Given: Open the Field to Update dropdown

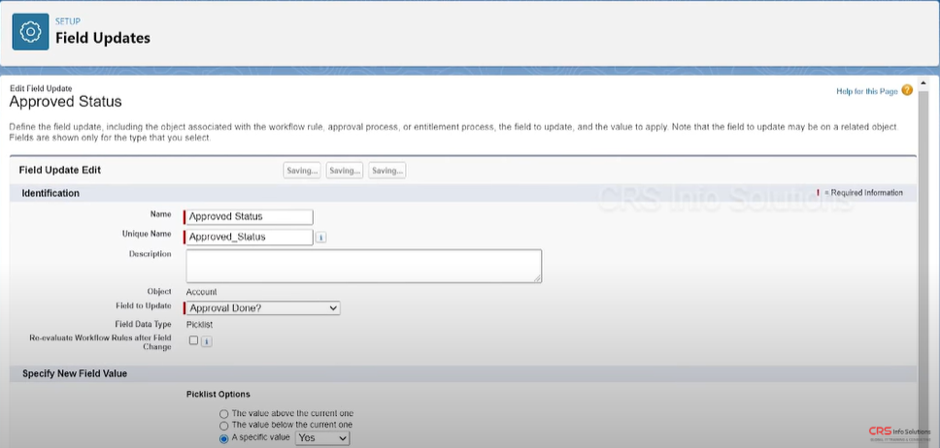Looking at the screenshot, I should pyautogui.click(x=262, y=307).
